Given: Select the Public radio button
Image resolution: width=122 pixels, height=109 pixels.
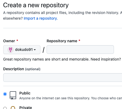Looking at the screenshot, I should coord(5,94).
